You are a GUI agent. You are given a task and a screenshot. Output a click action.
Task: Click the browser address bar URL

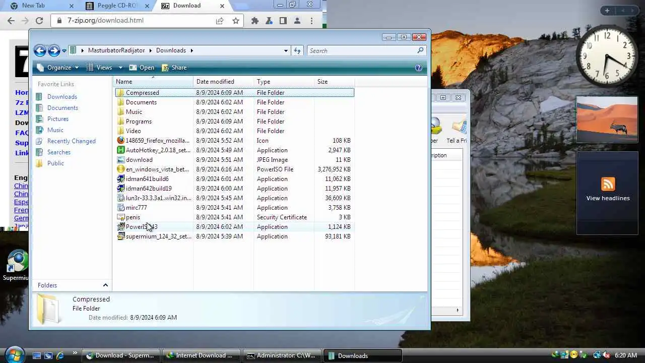pos(105,21)
